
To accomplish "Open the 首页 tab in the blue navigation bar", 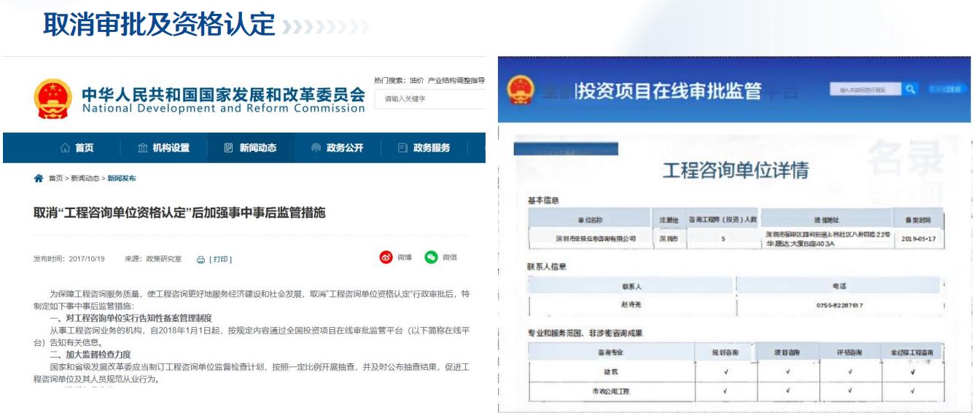I will coord(77,148).
